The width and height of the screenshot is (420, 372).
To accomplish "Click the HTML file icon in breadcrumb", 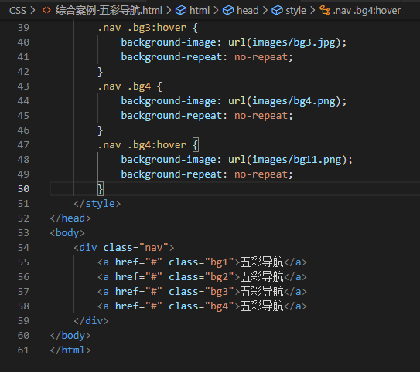I will (46, 11).
